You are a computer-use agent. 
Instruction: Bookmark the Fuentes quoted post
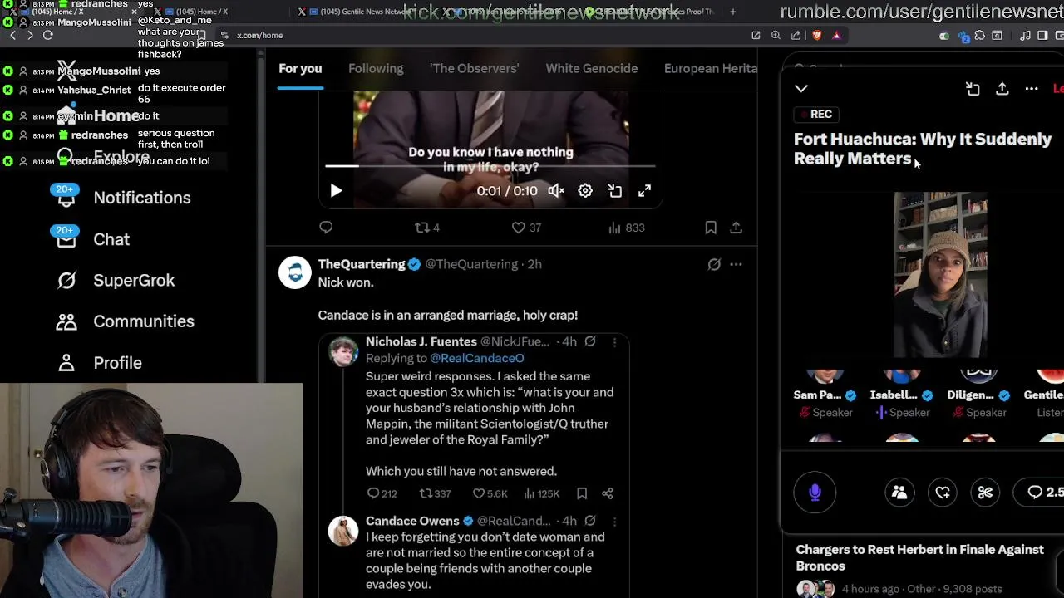582,493
